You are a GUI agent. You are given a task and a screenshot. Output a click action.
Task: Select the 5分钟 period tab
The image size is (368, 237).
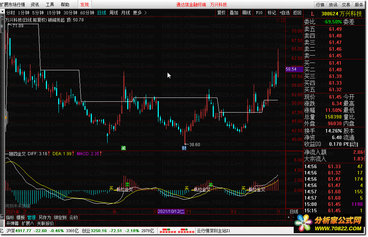[38, 13]
